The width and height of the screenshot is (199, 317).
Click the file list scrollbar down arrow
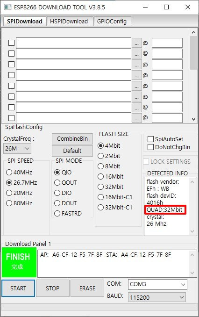(x=193, y=119)
